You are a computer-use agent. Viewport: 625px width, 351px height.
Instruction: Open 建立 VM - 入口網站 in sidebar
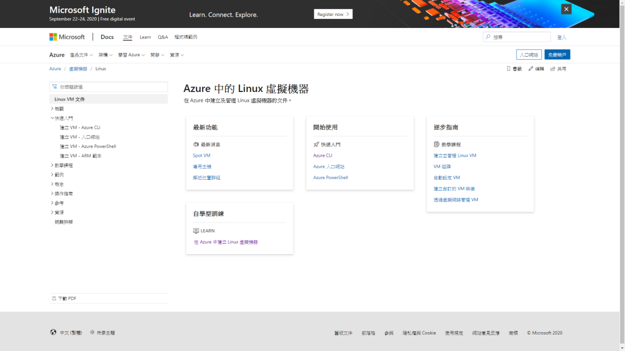pos(80,137)
